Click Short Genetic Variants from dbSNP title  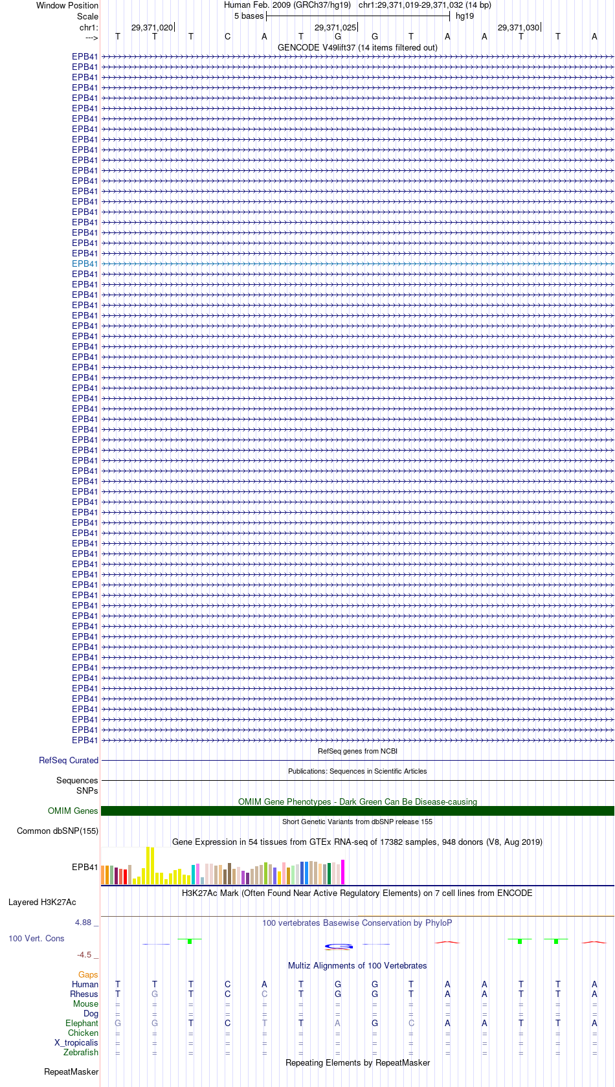click(357, 822)
